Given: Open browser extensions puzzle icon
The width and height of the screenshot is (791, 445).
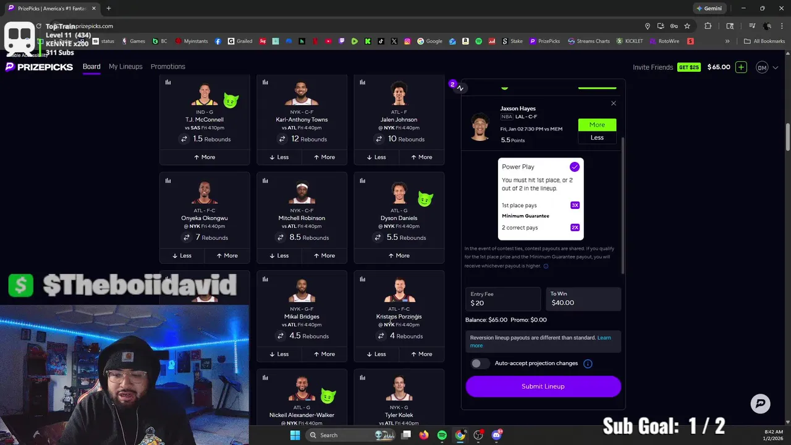Looking at the screenshot, I should coord(708,26).
